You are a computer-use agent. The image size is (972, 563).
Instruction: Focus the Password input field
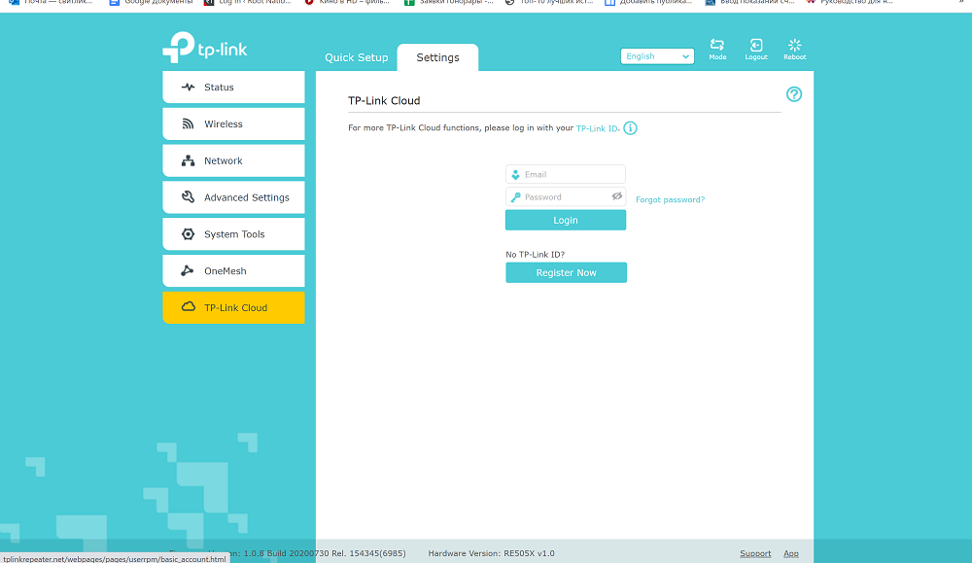point(566,196)
